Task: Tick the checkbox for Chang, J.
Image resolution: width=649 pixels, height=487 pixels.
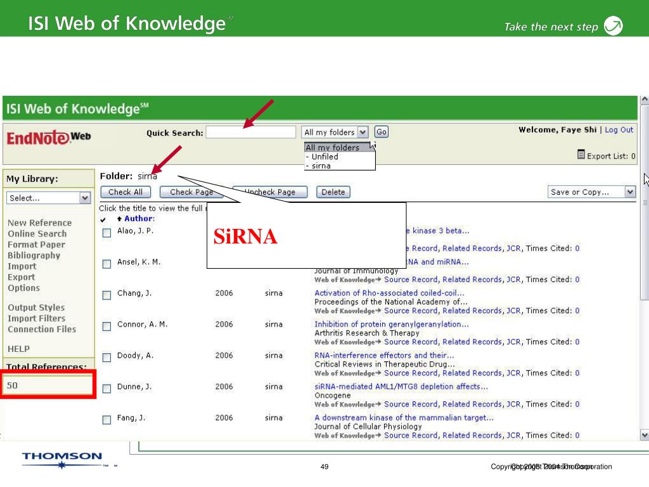Action: 106,295
